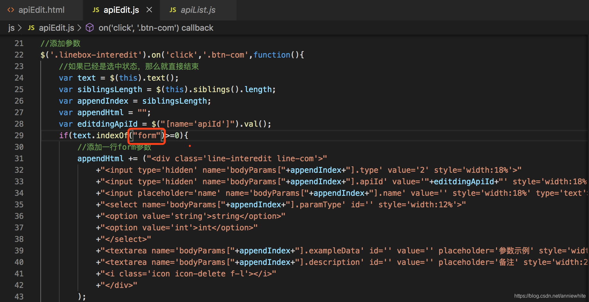
Task: Click 'indexOf' on line 29
Action: point(112,135)
